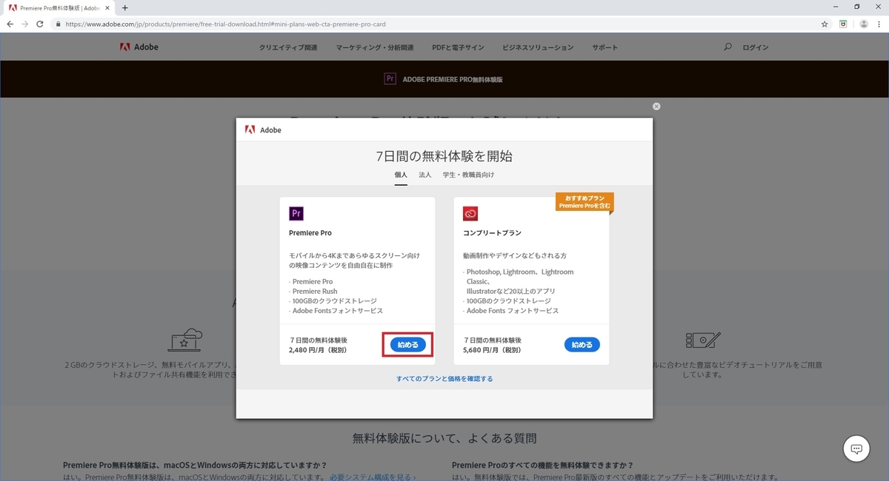The height and width of the screenshot is (481, 889).
Task: Click the おすすめプラン orange badge
Action: (x=585, y=201)
